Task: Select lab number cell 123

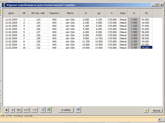Action: tap(38, 19)
